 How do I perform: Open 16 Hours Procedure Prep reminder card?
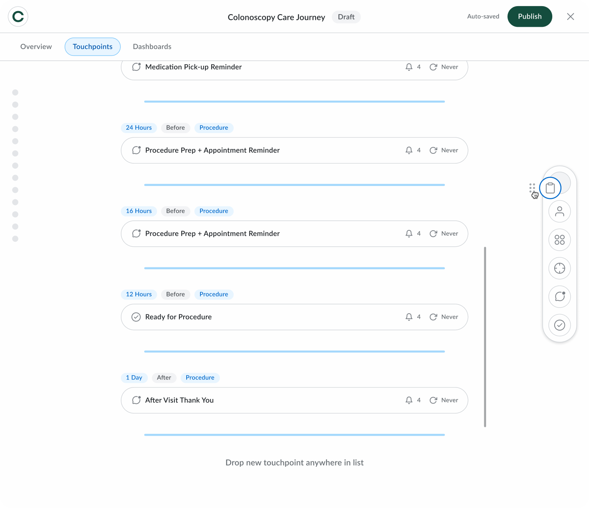(294, 234)
